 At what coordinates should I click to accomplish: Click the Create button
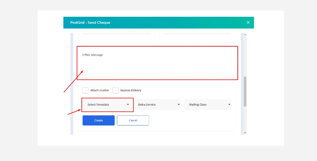pos(99,120)
